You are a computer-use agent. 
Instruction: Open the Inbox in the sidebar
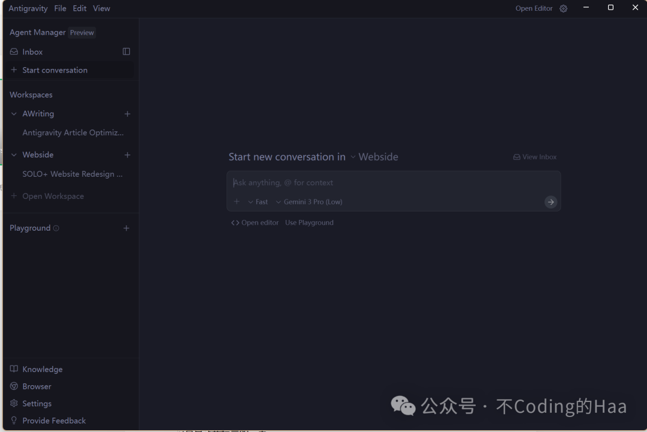coord(32,52)
